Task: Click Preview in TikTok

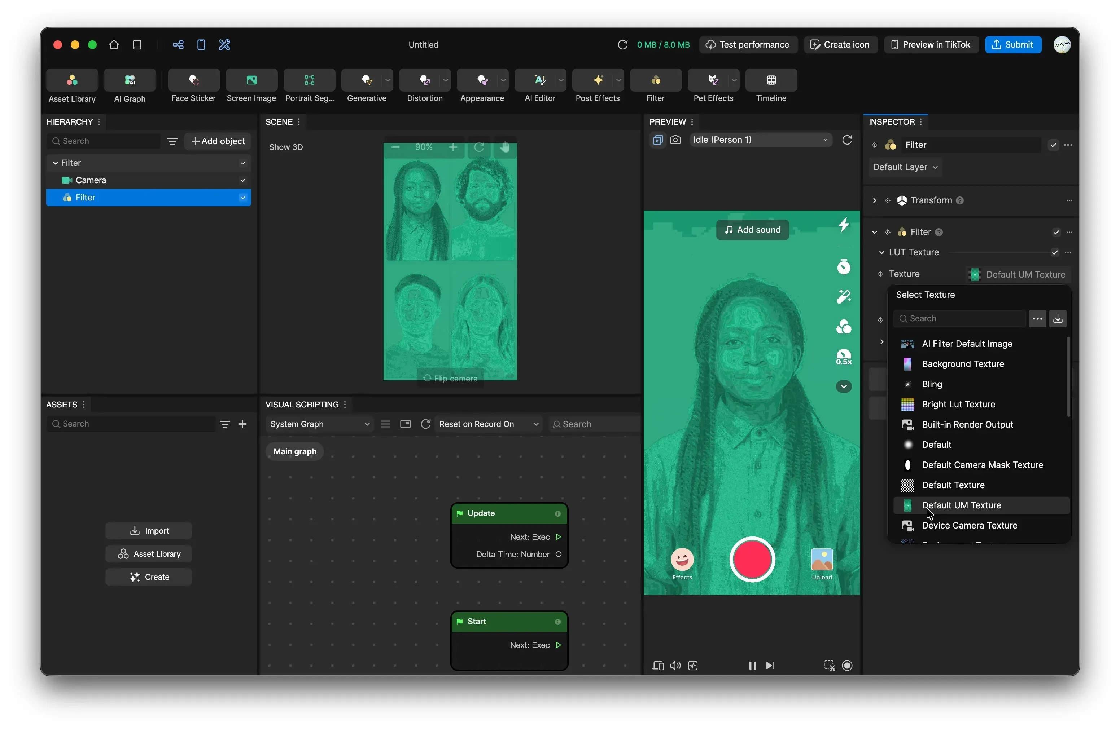Action: [x=931, y=45]
